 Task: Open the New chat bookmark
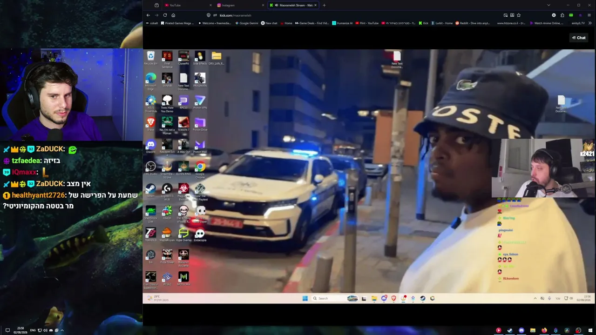(x=269, y=23)
